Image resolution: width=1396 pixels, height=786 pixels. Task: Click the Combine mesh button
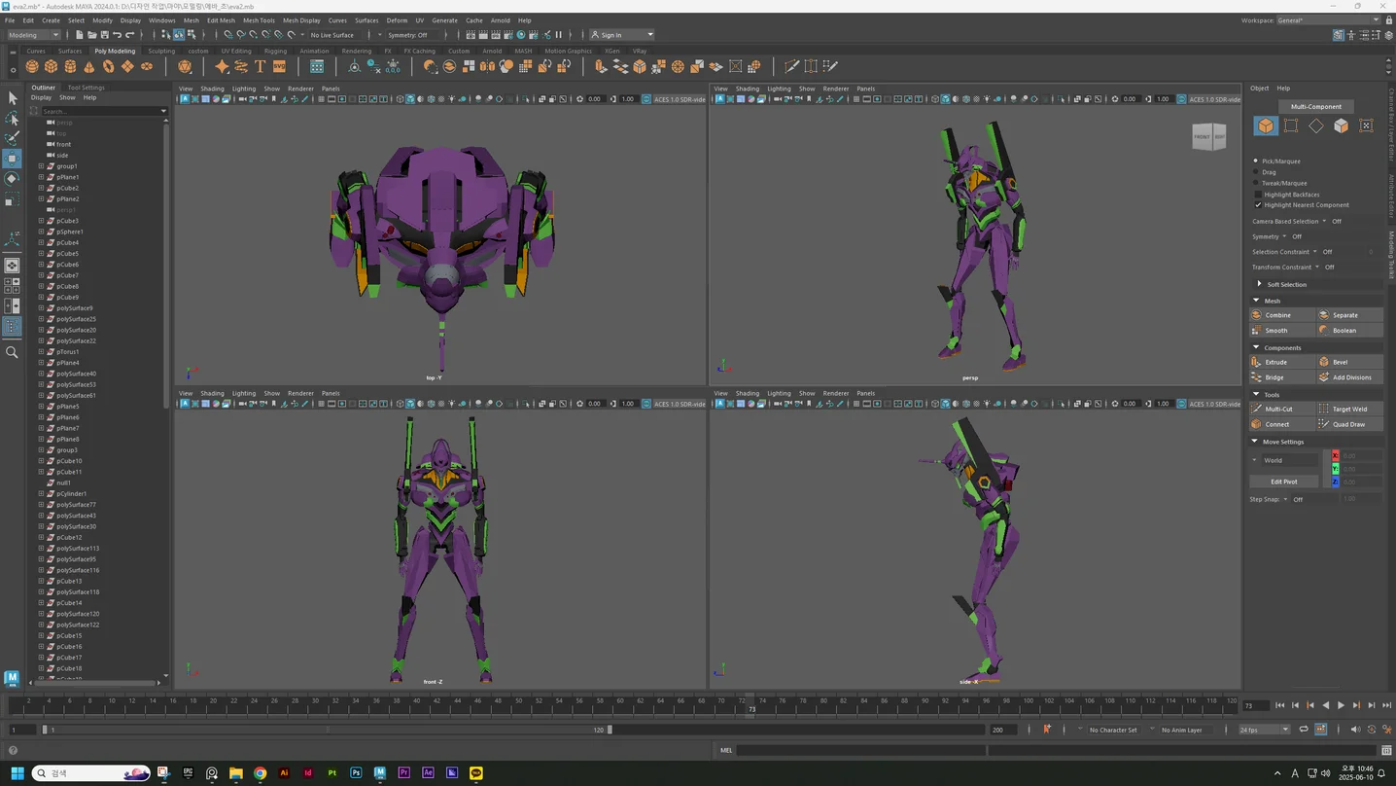[1282, 315]
